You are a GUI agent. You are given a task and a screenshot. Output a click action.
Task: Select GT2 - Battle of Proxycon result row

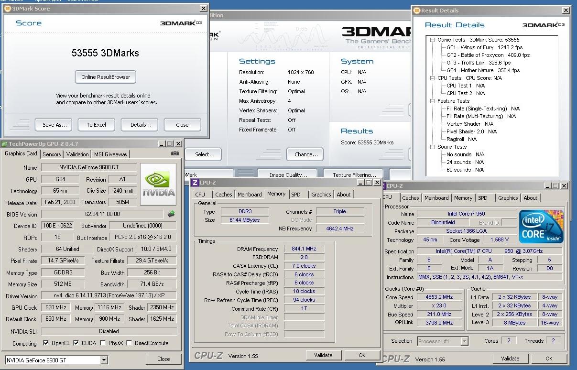[x=488, y=55]
